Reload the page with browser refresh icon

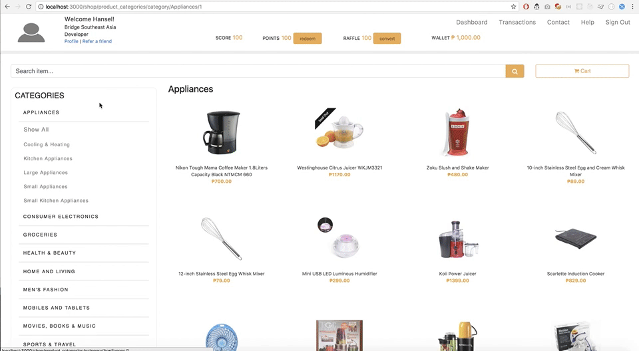point(29,7)
